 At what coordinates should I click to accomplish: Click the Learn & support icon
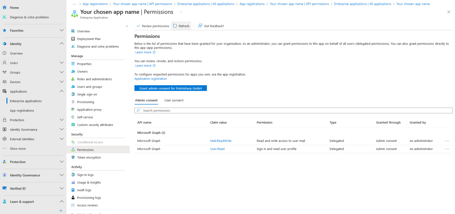pyautogui.click(x=5, y=201)
